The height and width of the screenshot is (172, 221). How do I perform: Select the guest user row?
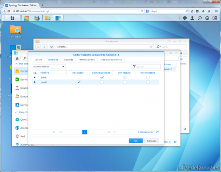pyautogui.click(x=95, y=82)
